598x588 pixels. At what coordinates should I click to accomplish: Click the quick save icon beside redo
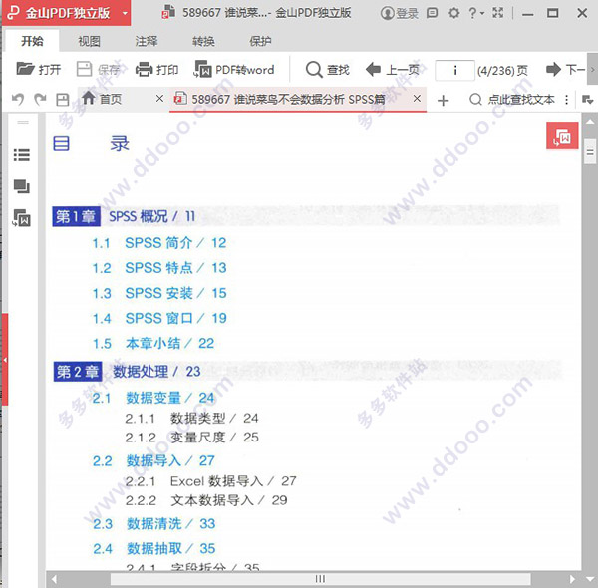[62, 99]
